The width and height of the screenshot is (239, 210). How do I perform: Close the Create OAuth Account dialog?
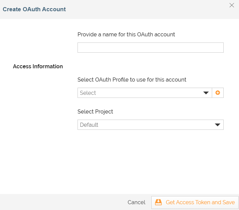232,5
